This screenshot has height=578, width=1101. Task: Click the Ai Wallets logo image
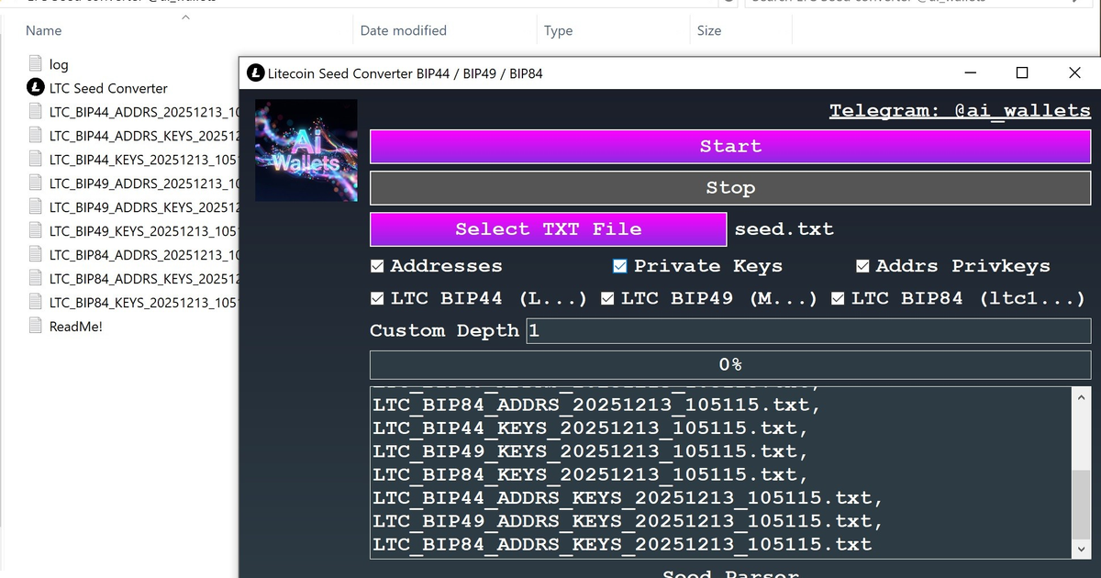tap(306, 150)
